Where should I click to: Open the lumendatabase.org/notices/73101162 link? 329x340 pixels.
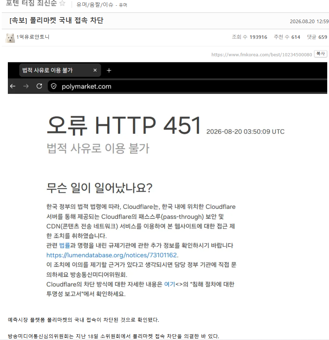tap(112, 255)
